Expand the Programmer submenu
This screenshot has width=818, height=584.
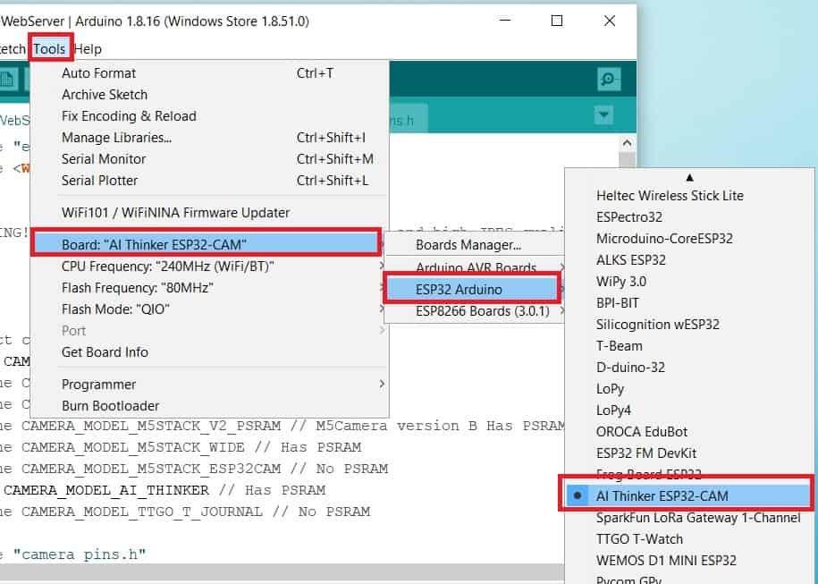(x=210, y=384)
